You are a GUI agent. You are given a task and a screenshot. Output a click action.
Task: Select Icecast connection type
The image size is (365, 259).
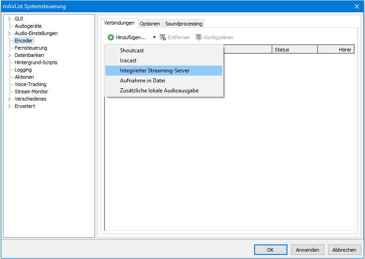point(128,61)
